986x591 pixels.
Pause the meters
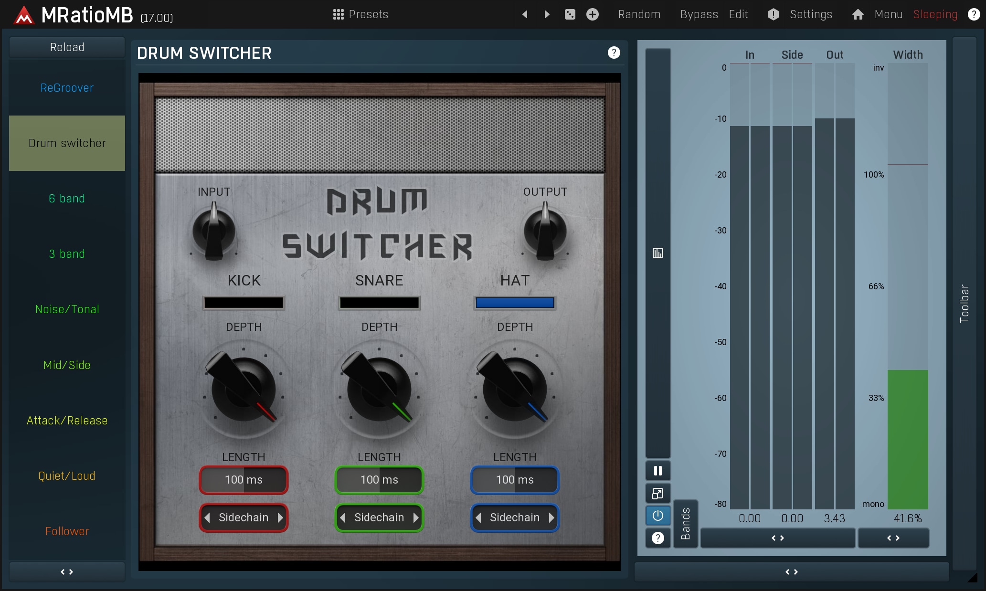[657, 471]
